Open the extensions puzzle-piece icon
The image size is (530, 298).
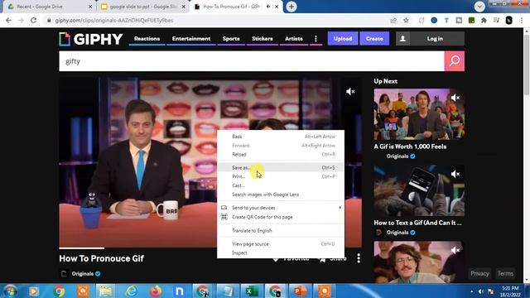pyautogui.click(x=484, y=21)
